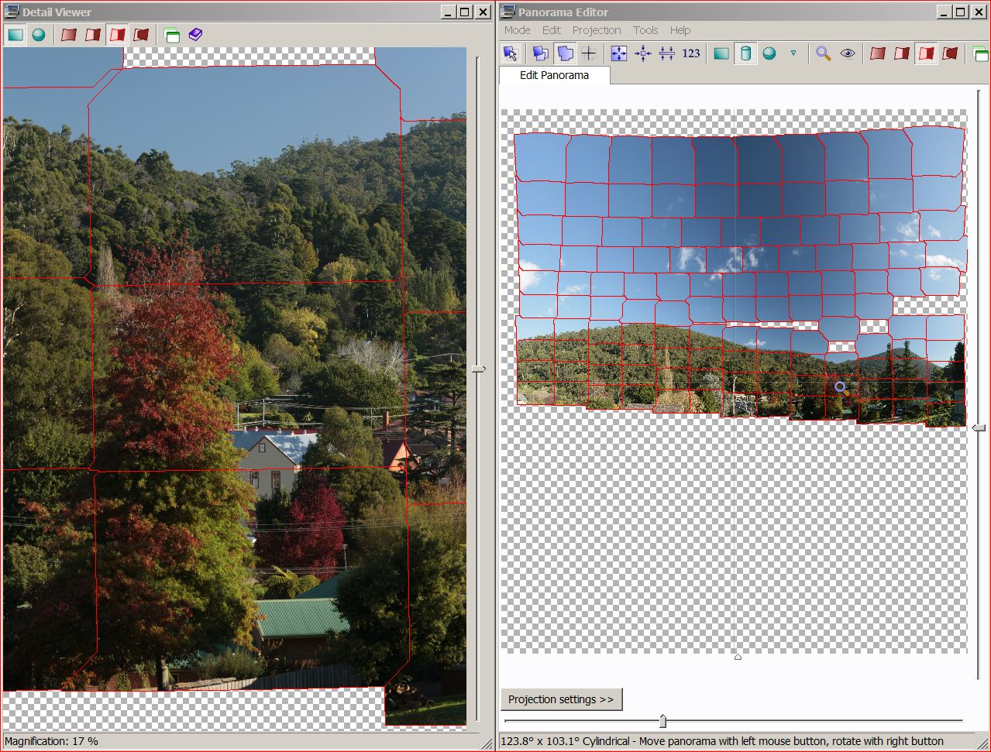Open the Projection menu
This screenshot has height=752, width=991.
597,30
